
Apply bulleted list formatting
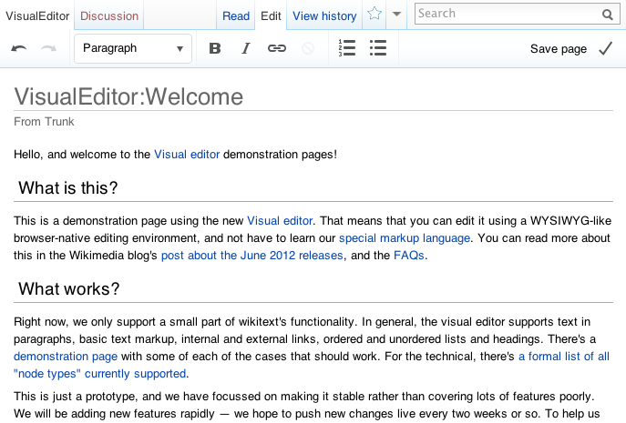[378, 49]
